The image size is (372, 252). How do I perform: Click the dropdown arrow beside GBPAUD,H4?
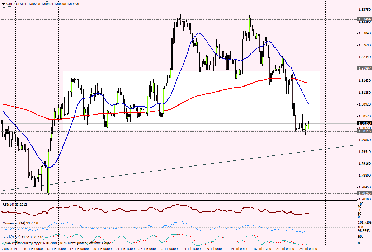coord(3,4)
